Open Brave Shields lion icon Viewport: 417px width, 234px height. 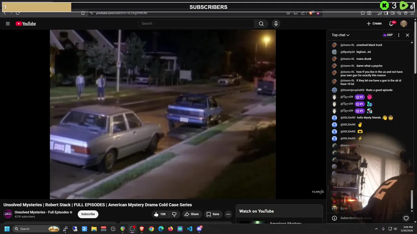311,13
